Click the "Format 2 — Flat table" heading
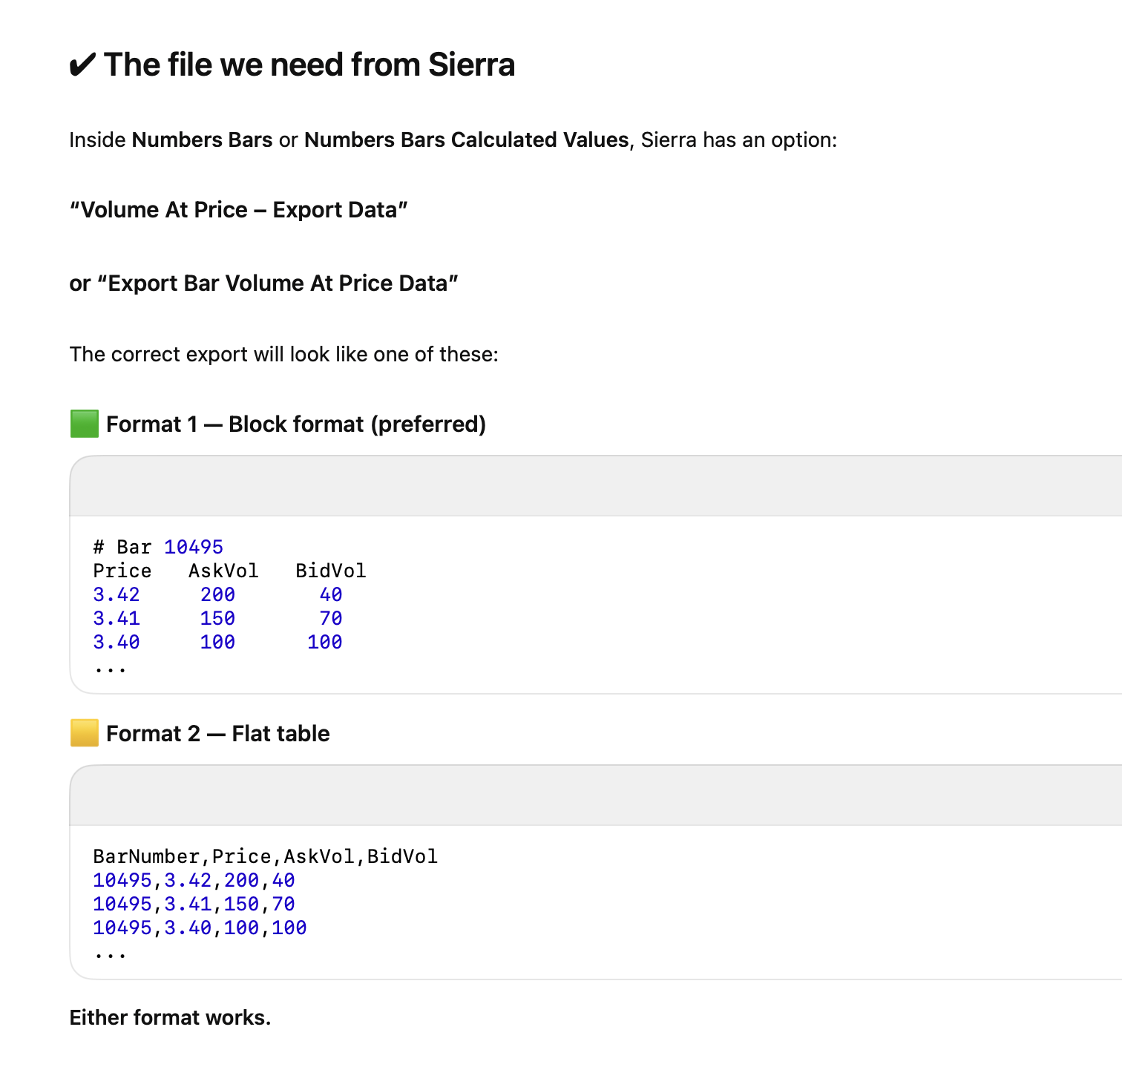The image size is (1122, 1070). 217,734
